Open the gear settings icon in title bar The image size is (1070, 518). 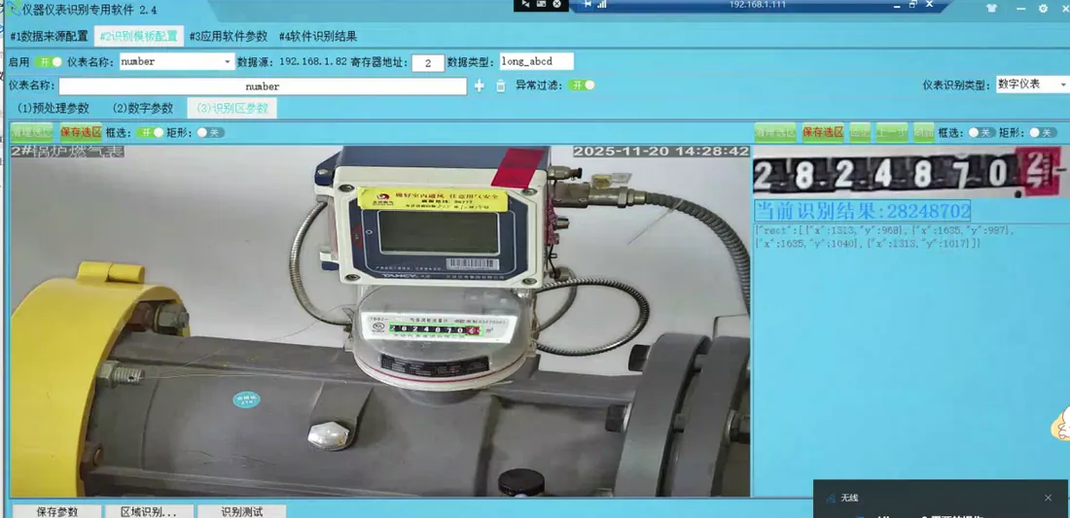point(1043,9)
